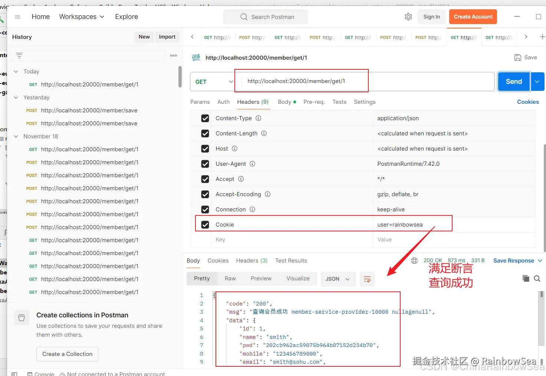Uncheck the User-Agent header checkbox
The height and width of the screenshot is (376, 546).
pos(205,164)
